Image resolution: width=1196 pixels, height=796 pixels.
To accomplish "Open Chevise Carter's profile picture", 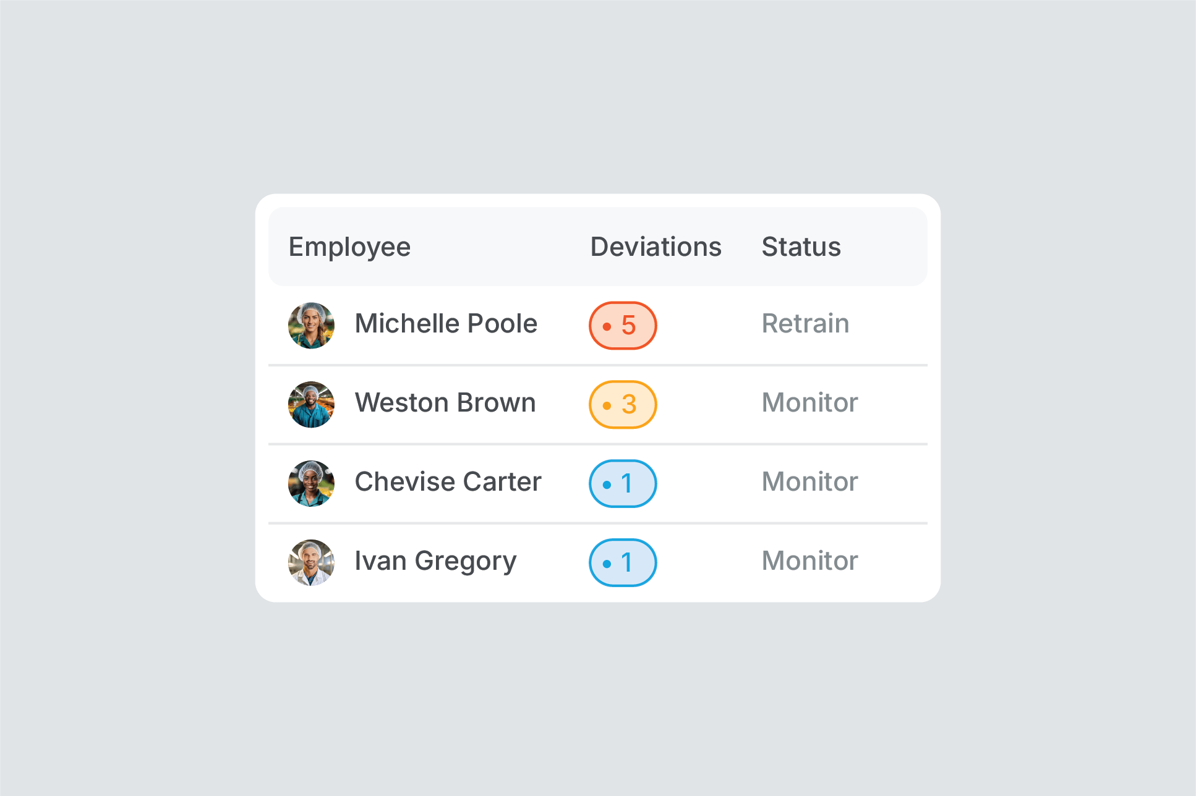I will pos(311,483).
